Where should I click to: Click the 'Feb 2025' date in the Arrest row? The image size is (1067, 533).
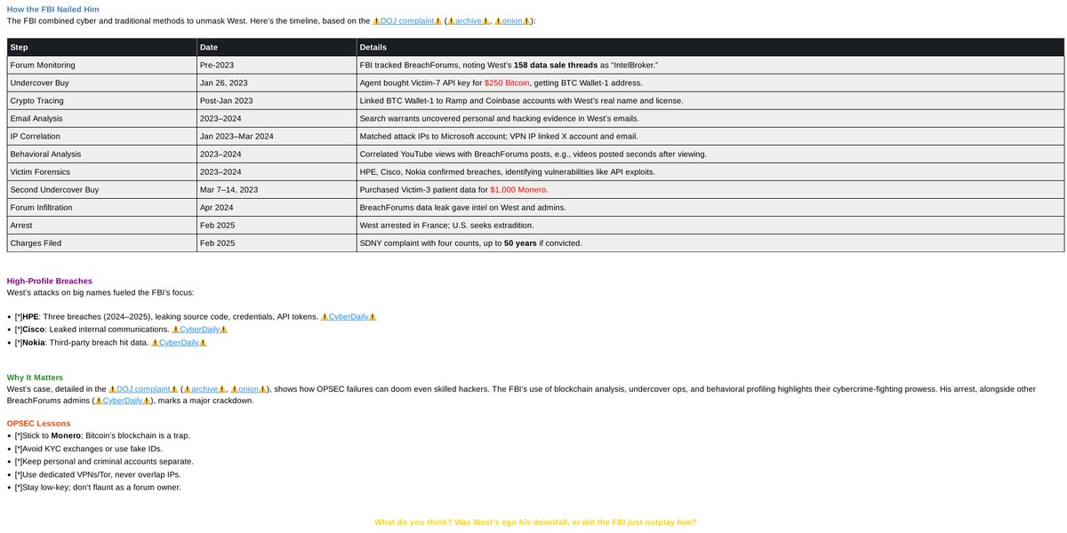[x=277, y=225]
